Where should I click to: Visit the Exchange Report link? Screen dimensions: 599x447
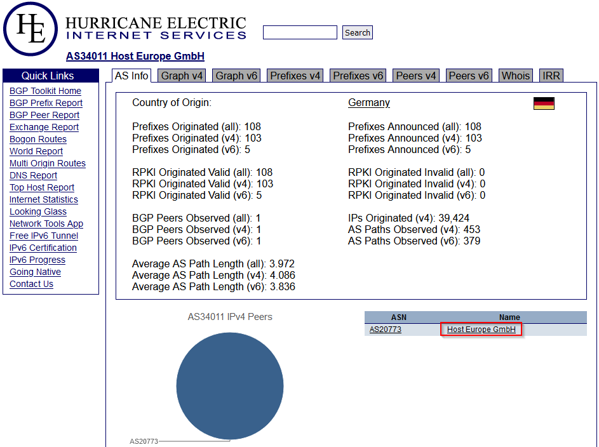[44, 127]
